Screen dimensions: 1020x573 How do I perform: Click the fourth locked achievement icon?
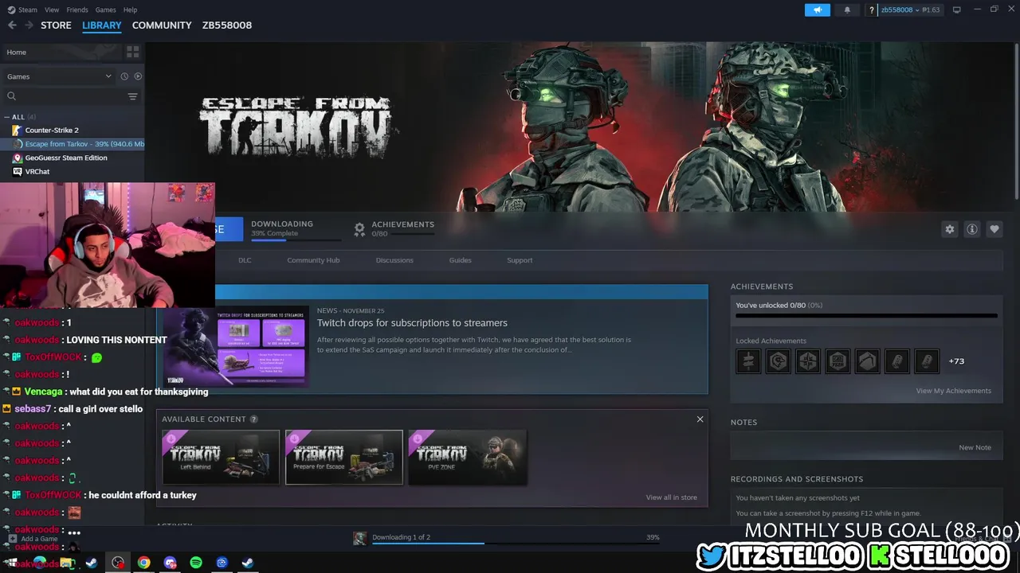[838, 361]
